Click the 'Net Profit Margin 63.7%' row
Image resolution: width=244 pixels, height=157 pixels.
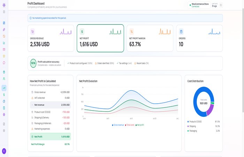click(51, 144)
